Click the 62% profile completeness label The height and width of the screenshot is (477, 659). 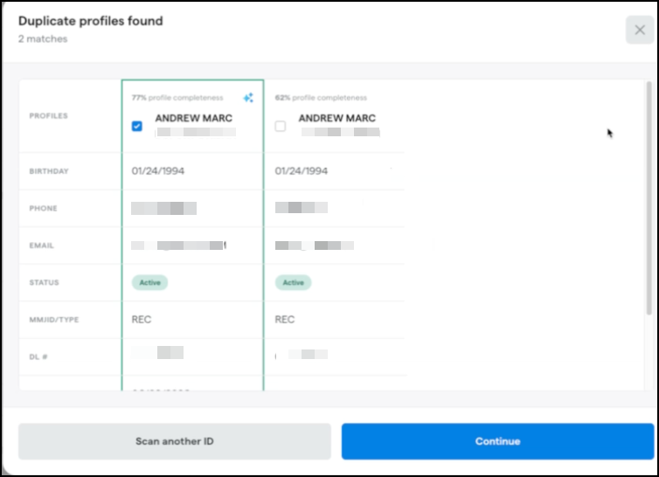coord(321,98)
